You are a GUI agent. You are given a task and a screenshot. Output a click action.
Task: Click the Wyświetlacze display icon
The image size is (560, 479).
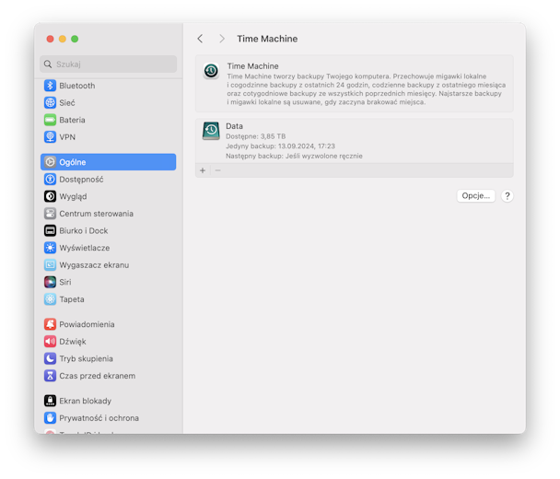click(x=50, y=248)
